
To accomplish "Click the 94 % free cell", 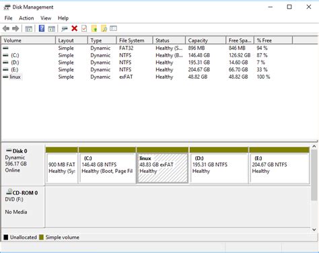I will point(262,48).
